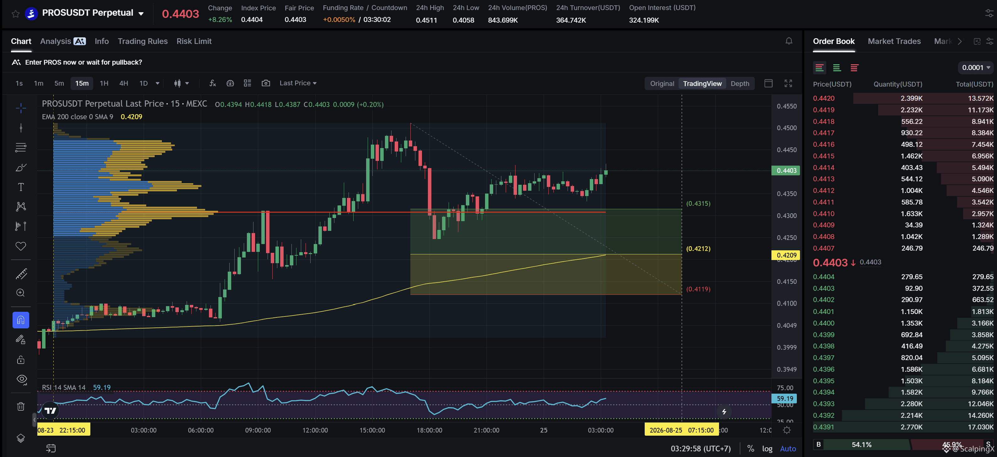This screenshot has height=457, width=997.
Task: Open chart settings gear near time axis
Action: pos(787,430)
